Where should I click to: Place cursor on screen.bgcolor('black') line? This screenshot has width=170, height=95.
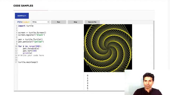(x=32, y=35)
